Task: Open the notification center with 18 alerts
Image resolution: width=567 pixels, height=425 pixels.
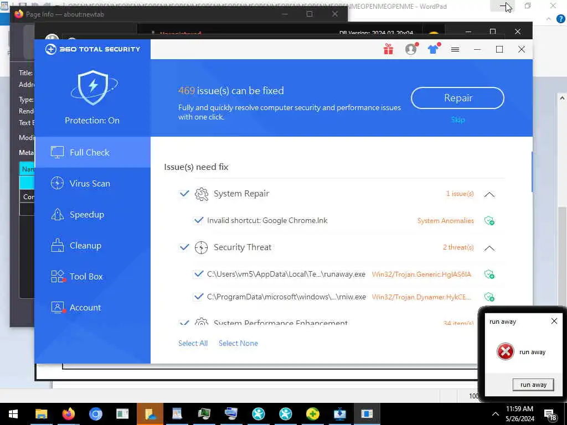Action: [550, 415]
